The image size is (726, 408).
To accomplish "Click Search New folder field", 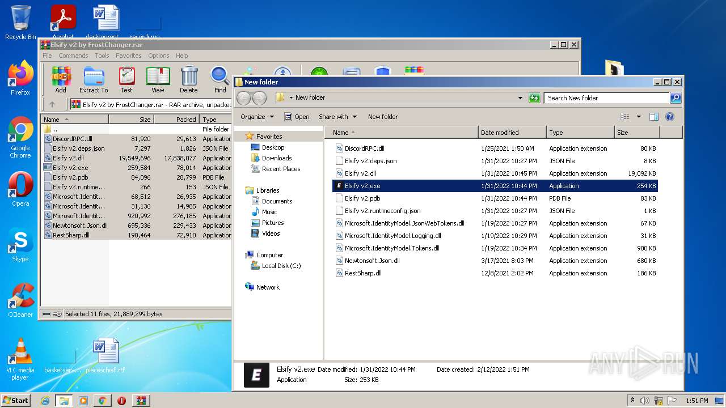I will coord(606,98).
